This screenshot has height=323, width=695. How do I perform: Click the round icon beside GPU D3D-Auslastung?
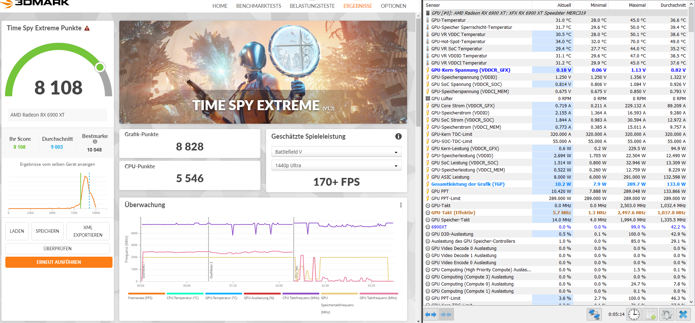coord(427,234)
